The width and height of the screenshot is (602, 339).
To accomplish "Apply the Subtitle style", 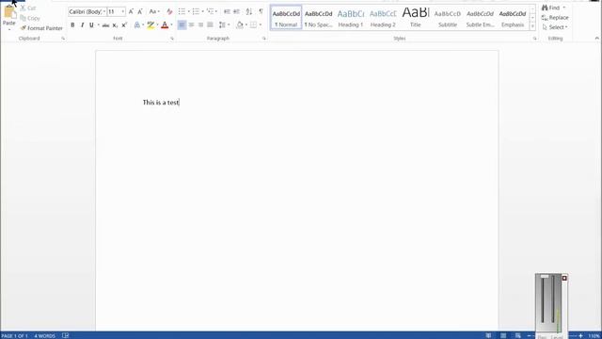I will point(448,18).
